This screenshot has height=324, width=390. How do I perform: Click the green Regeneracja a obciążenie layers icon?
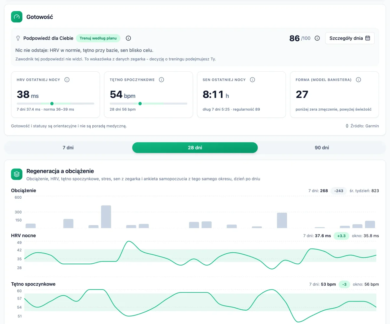click(17, 174)
